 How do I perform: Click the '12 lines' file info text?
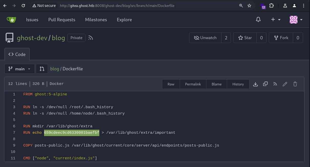[x=18, y=84]
